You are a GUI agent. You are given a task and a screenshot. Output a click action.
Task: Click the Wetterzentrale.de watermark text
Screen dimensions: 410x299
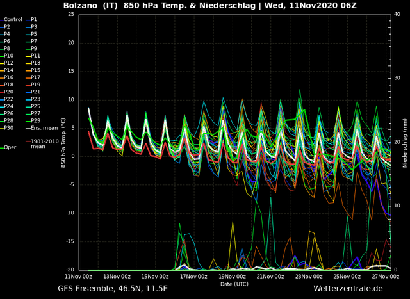click(348, 289)
